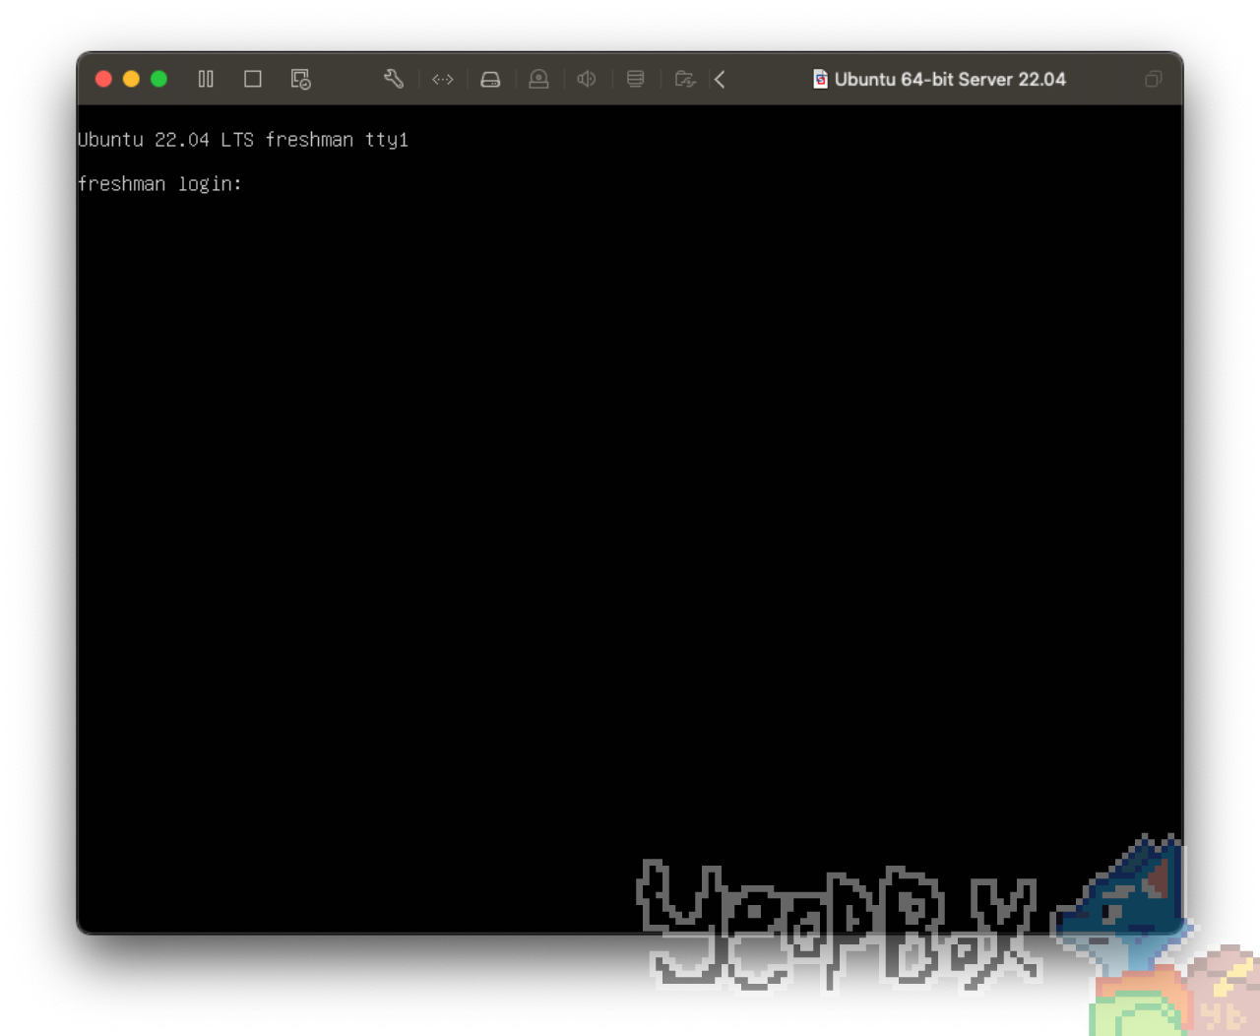Open the directory sharing options icon
Viewport: 1260px width, 1036px height.
(685, 79)
